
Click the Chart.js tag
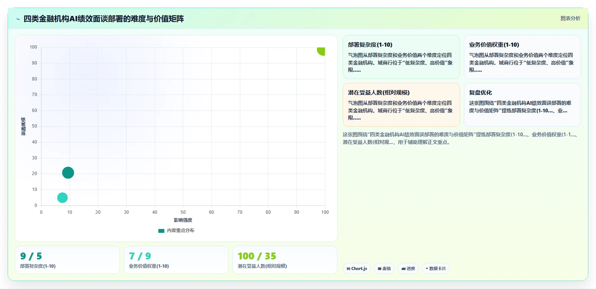click(x=357, y=268)
